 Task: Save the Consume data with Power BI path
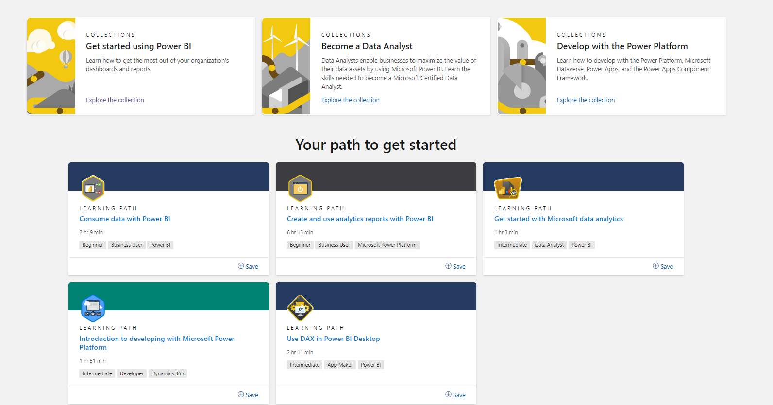(248, 266)
